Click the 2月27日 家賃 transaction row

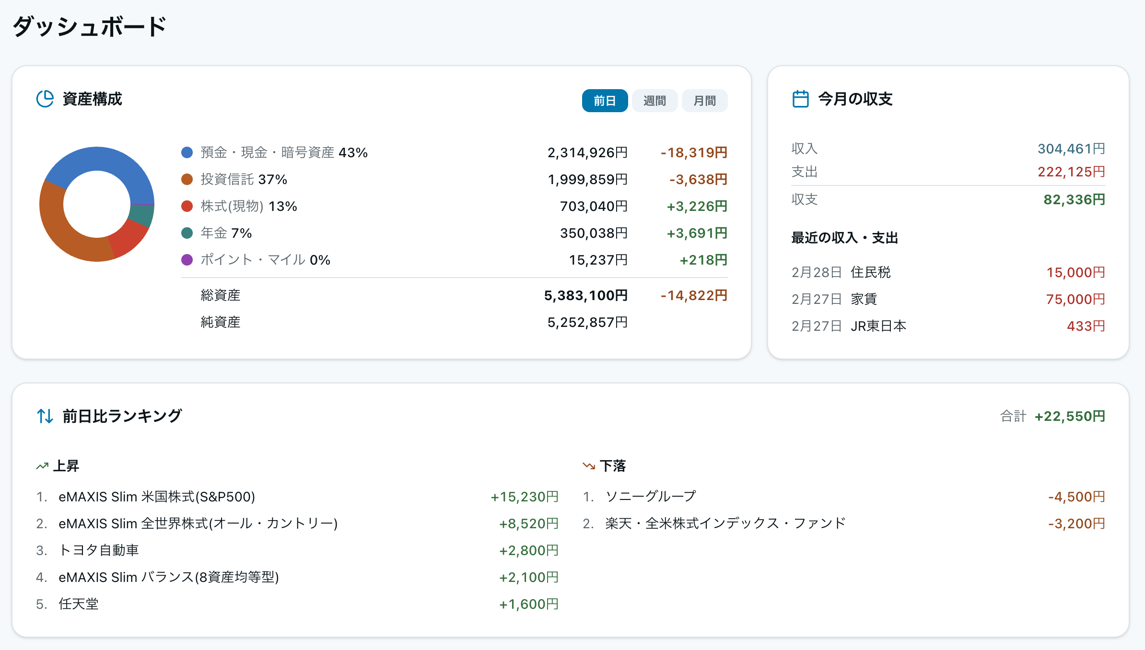click(949, 298)
